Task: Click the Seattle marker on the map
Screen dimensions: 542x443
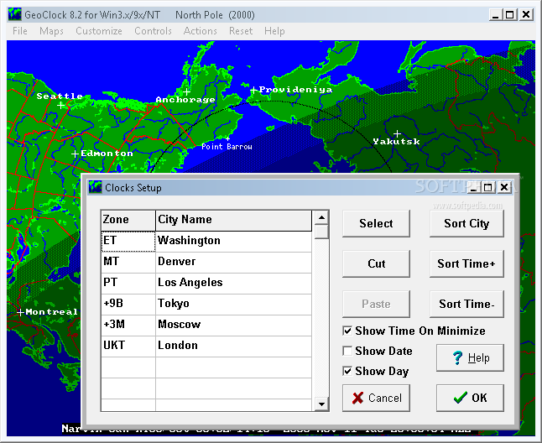Action: [x=61, y=105]
